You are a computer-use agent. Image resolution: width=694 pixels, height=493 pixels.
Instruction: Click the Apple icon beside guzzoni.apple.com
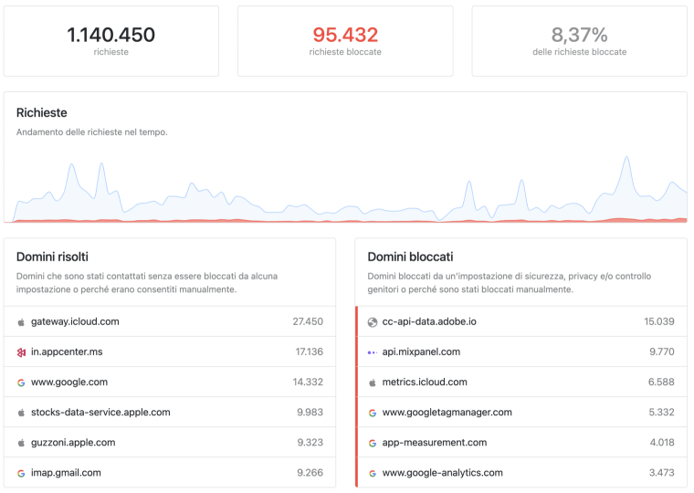pos(21,443)
